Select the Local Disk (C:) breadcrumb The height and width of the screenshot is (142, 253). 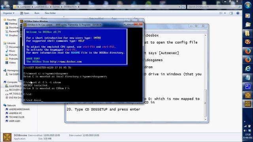click(x=42, y=7)
